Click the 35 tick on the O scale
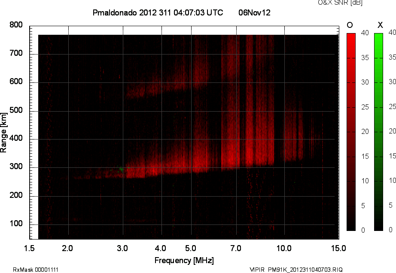396x273 pixels. coord(365,58)
